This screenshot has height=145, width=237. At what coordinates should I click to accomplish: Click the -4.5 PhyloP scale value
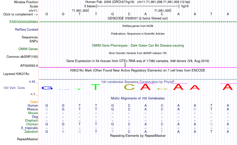click(x=32, y=94)
